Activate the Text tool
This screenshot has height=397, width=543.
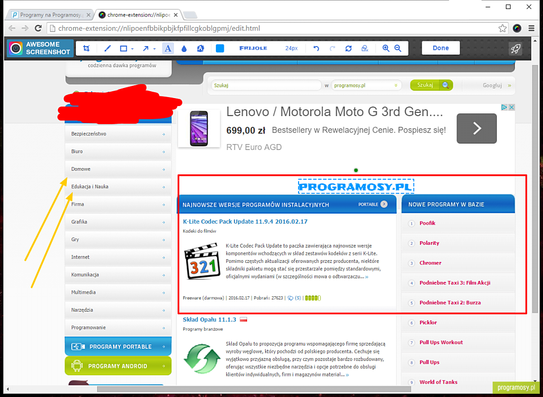(x=168, y=48)
